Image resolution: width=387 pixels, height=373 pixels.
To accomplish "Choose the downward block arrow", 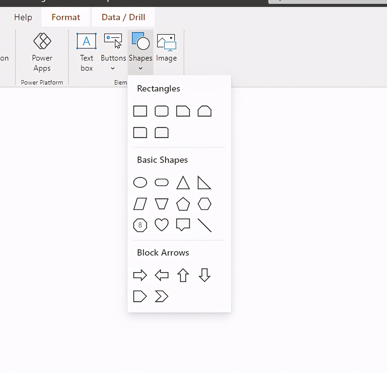I will coord(204,275).
